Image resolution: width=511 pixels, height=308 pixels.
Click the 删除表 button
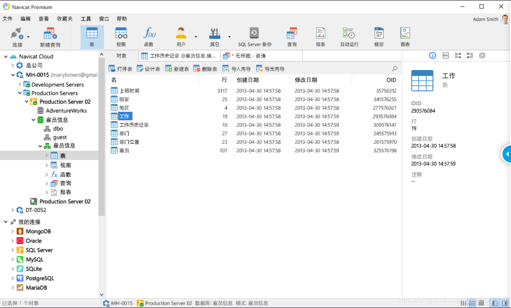pos(205,69)
